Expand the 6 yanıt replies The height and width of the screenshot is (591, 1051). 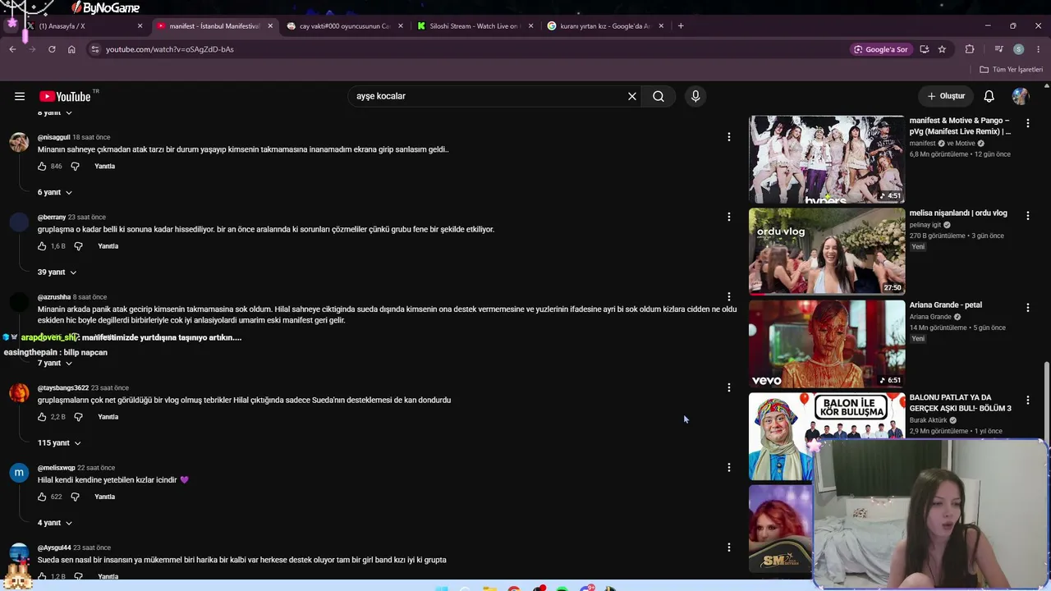coord(55,192)
